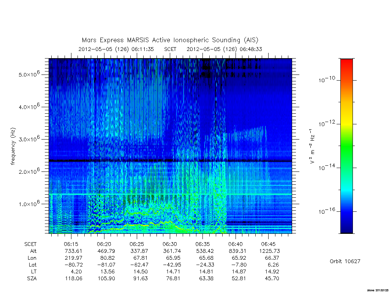
Task: Click the 'SCET' label between the header timestamps
Action: (x=170, y=49)
